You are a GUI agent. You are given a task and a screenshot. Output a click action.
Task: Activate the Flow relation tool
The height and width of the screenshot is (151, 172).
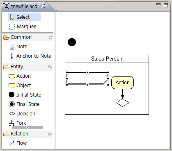pyautogui.click(x=18, y=143)
